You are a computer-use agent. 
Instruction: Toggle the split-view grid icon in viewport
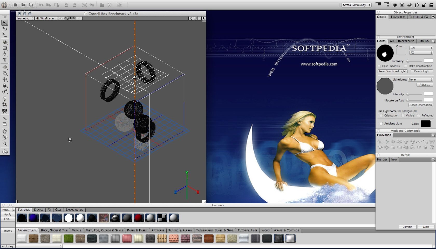tap(195, 18)
